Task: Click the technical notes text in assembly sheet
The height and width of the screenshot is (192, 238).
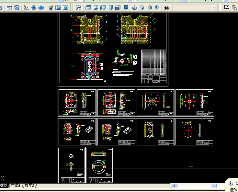Action: (x=123, y=73)
